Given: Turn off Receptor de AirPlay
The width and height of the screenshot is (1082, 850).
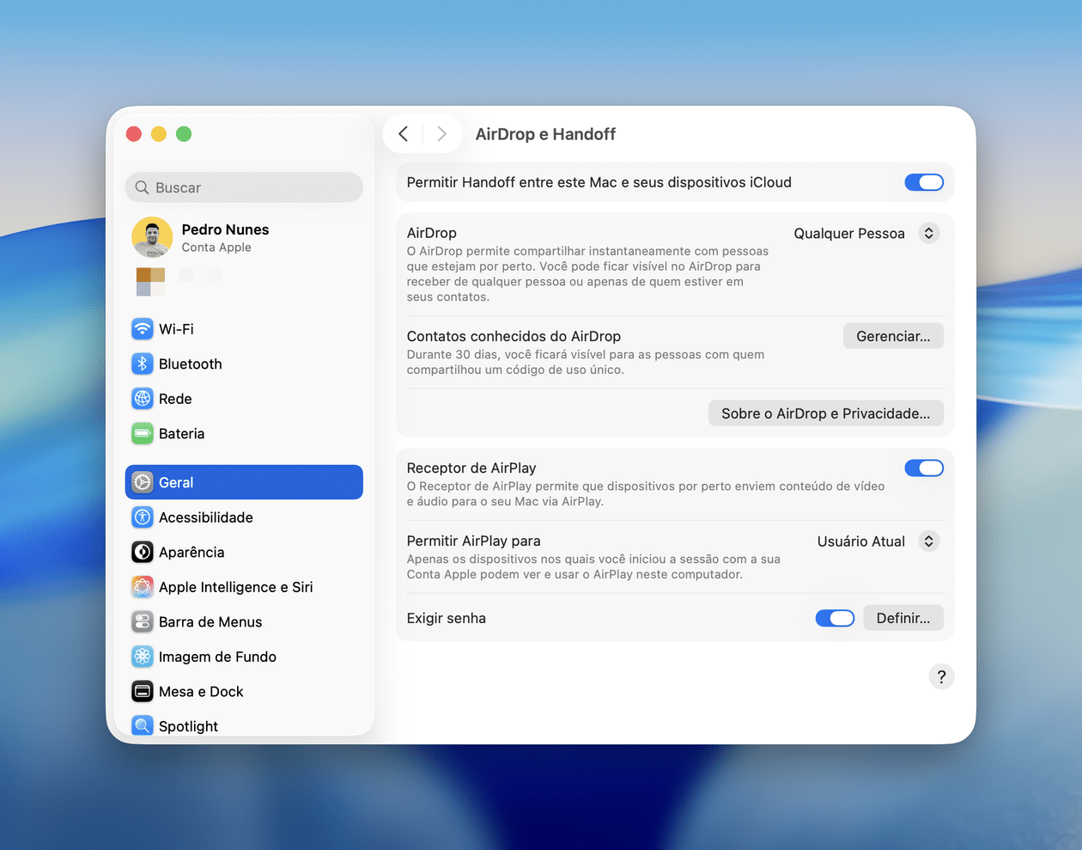Looking at the screenshot, I should (924, 468).
